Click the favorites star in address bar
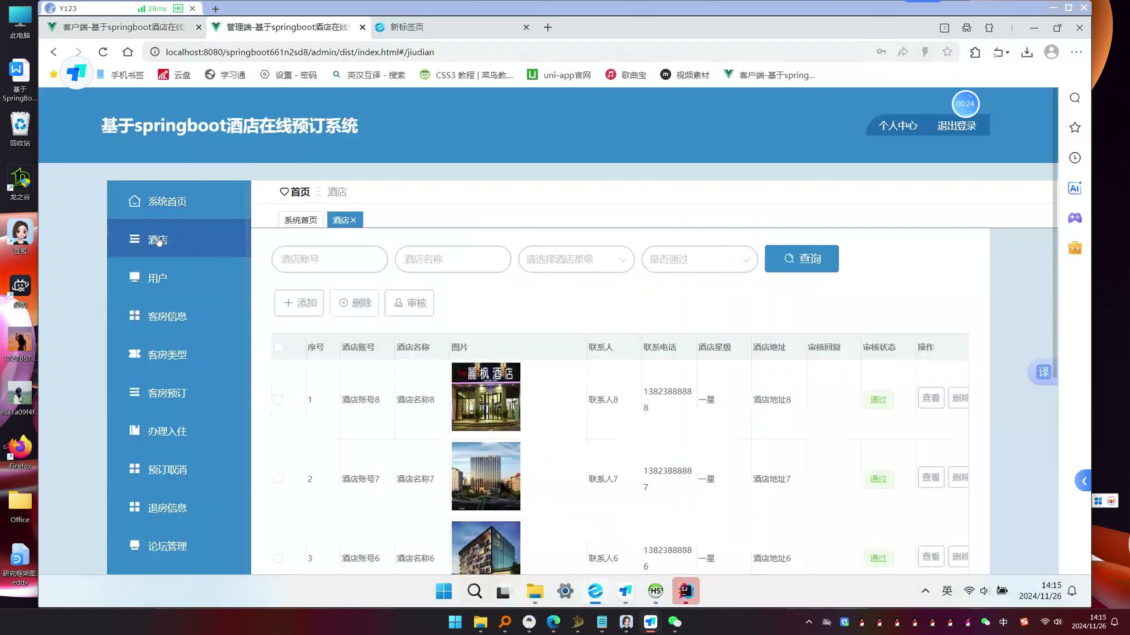The width and height of the screenshot is (1130, 635). click(x=947, y=52)
